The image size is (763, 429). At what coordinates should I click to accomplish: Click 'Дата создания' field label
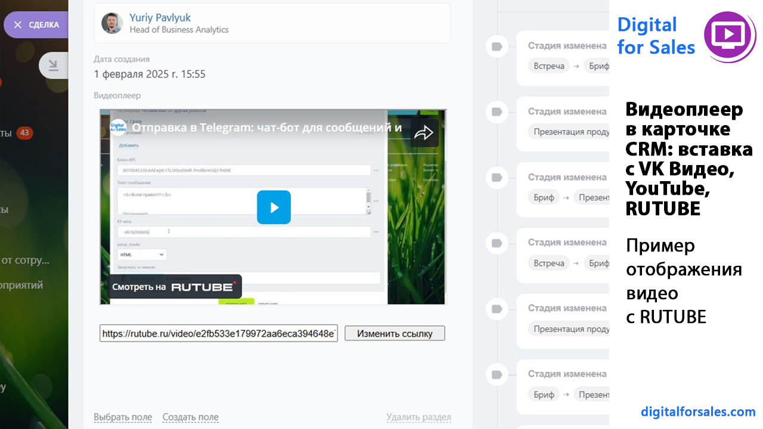pyautogui.click(x=122, y=59)
